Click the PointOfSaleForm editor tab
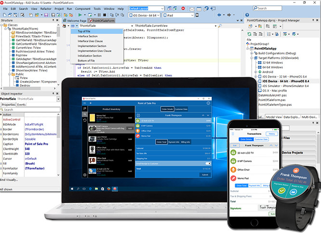Image resolution: width=321 pixels, height=233 pixels. pyautogui.click(x=101, y=20)
